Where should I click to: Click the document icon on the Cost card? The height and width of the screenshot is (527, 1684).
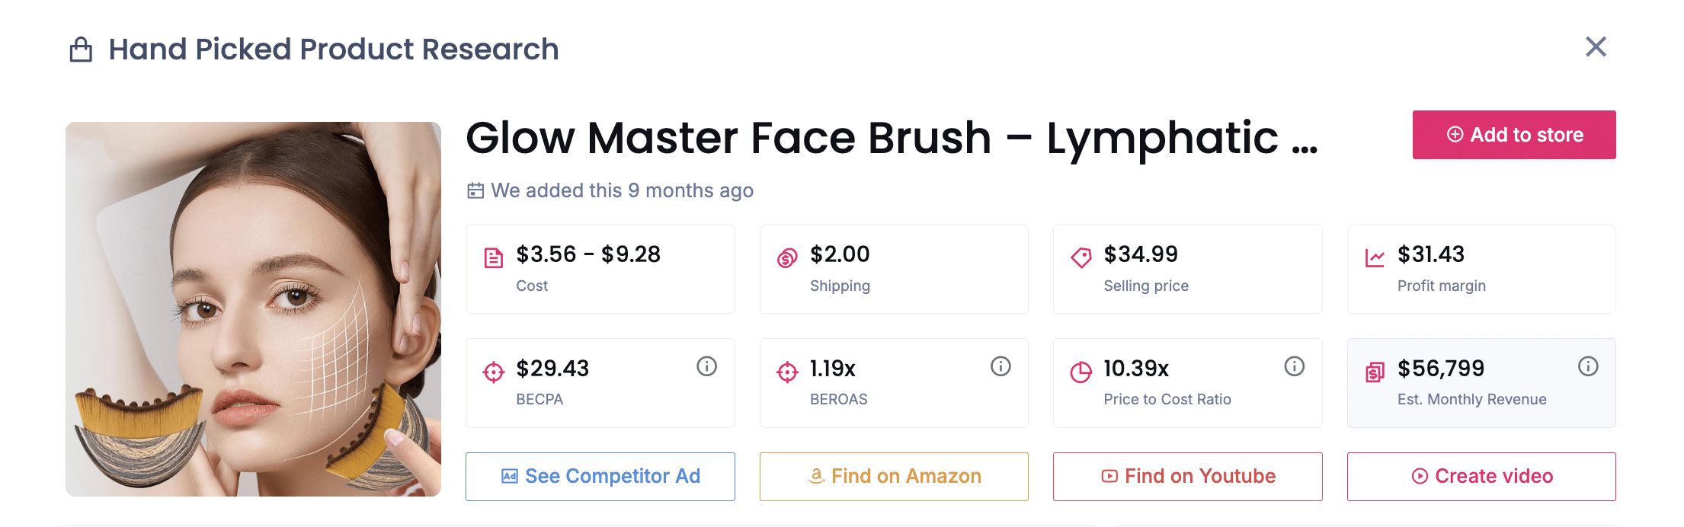coord(494,257)
